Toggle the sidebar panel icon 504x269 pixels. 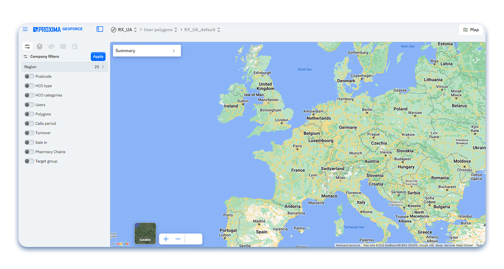100,29
